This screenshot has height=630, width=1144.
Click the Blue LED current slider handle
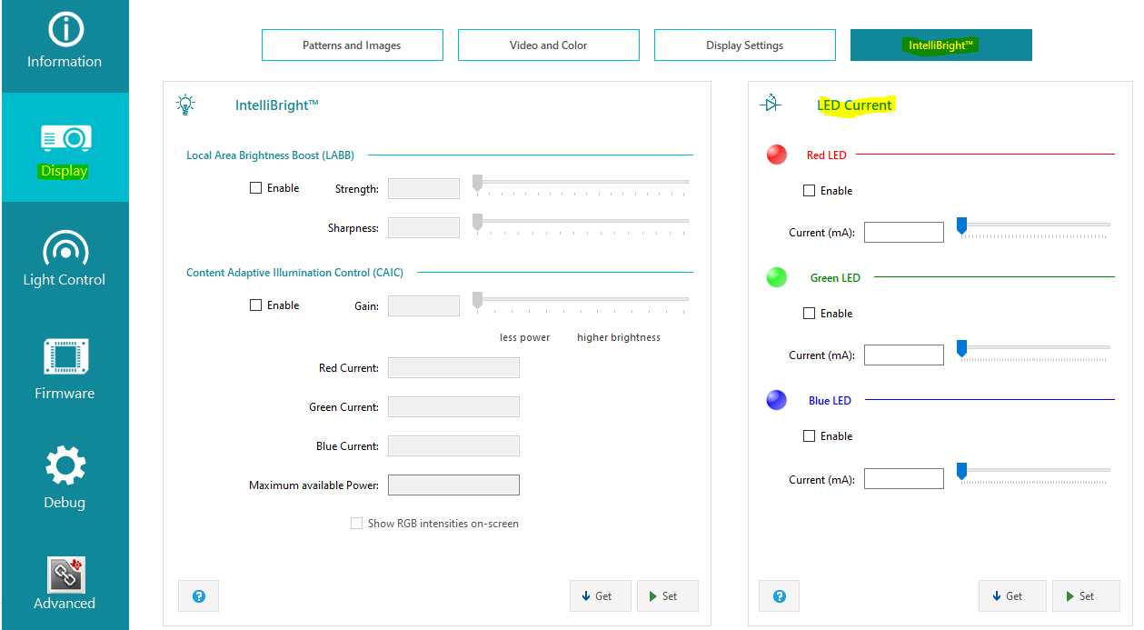click(x=962, y=472)
